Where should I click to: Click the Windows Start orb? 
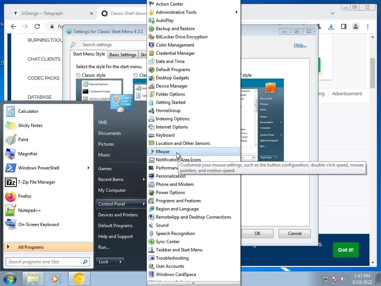click(10, 279)
